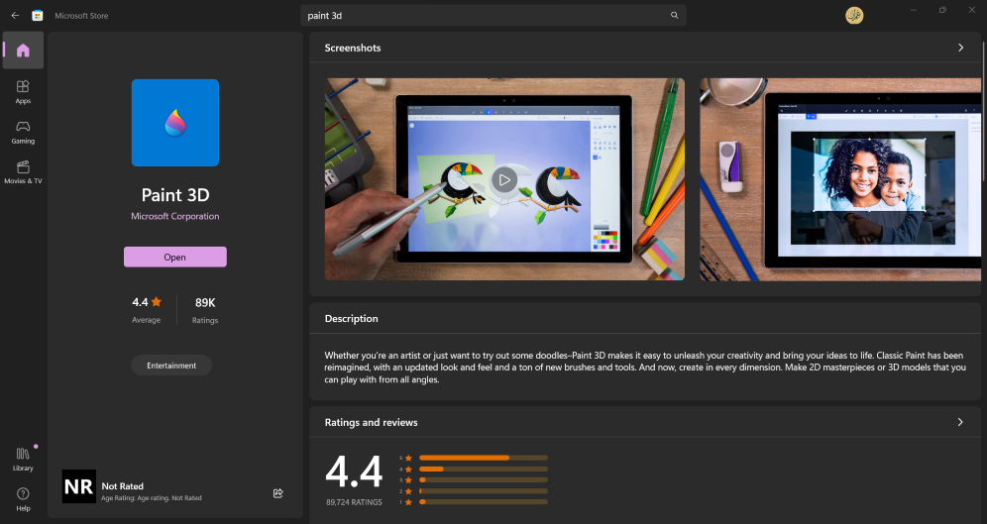Screen dimensions: 987x524
Task: Open the Home section in sidebar
Action: [24, 51]
